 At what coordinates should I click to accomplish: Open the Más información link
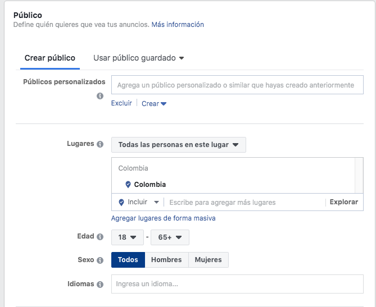(178, 25)
